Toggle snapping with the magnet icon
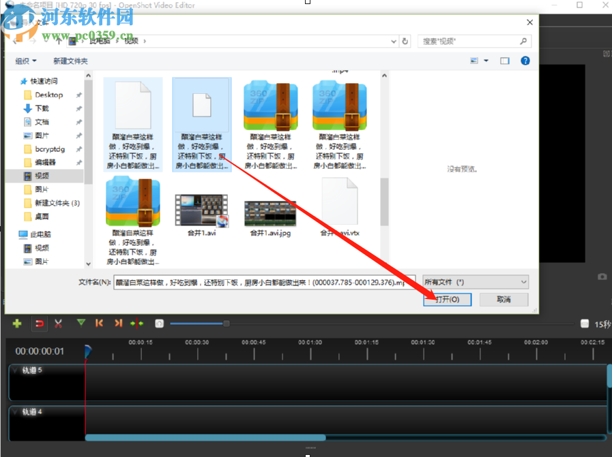 click(x=39, y=324)
